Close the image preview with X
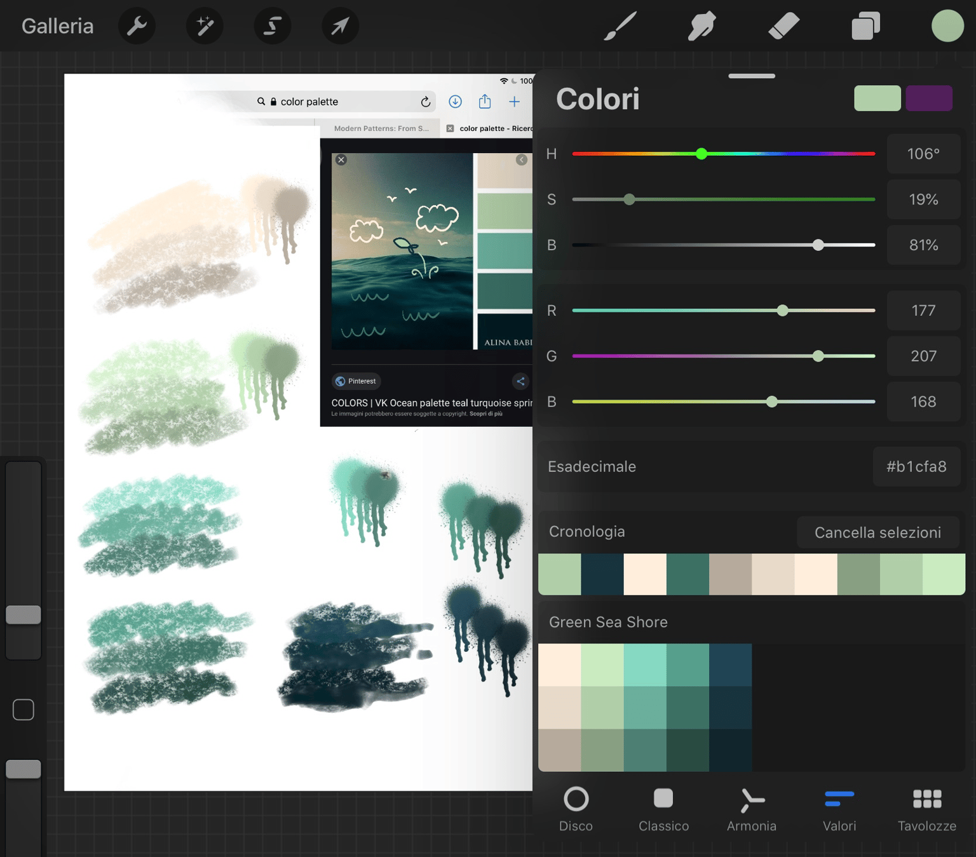Viewport: 976px width, 857px height. pyautogui.click(x=341, y=160)
